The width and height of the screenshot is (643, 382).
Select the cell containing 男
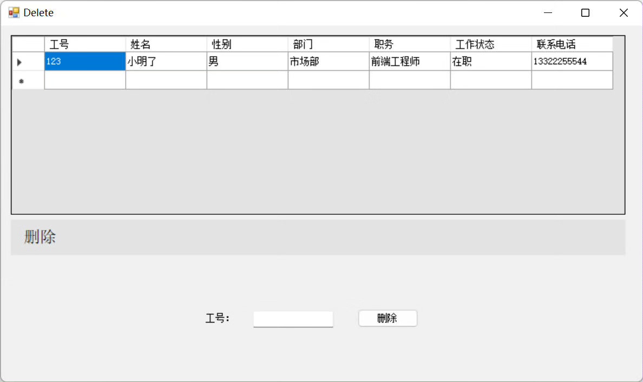[x=247, y=62]
